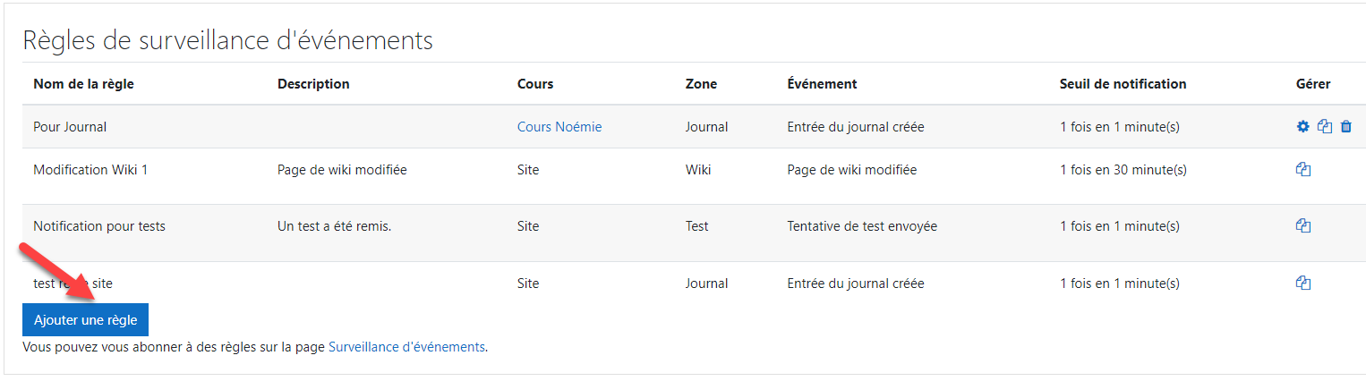Follow the Surveillance d'événements link

pos(406,347)
